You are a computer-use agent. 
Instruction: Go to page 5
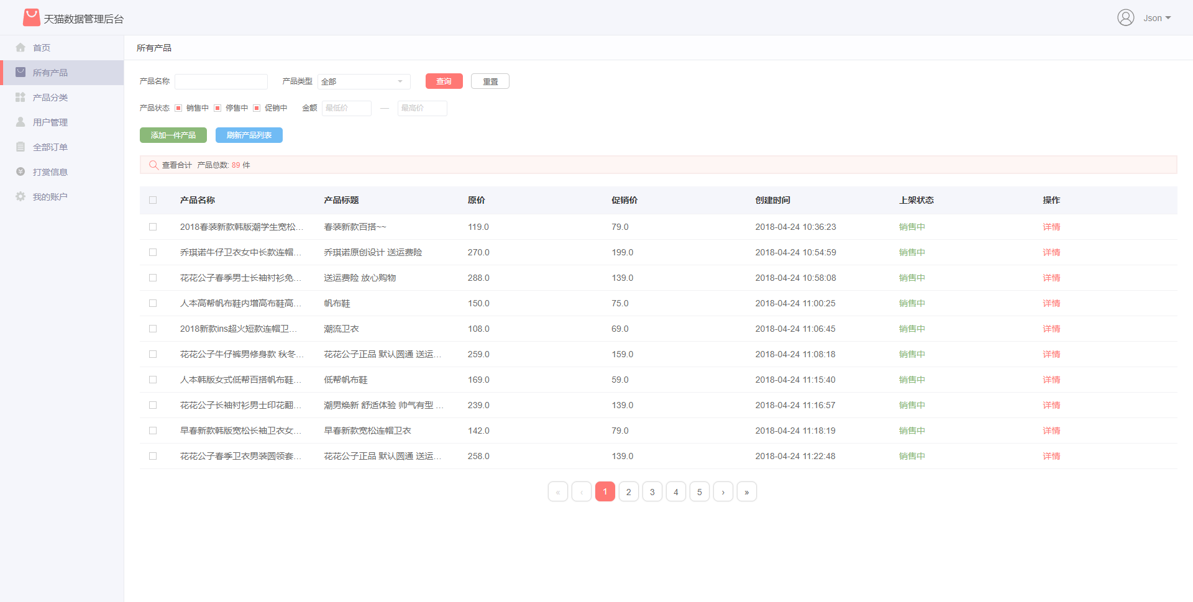[x=700, y=491]
